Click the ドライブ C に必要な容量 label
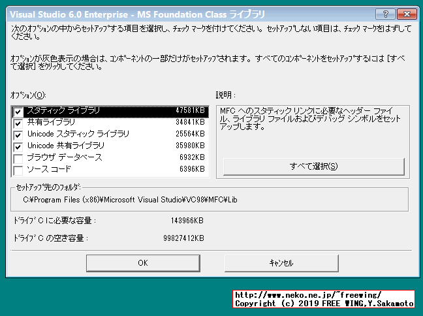Screen dimensions: 423x316 coord(55,221)
